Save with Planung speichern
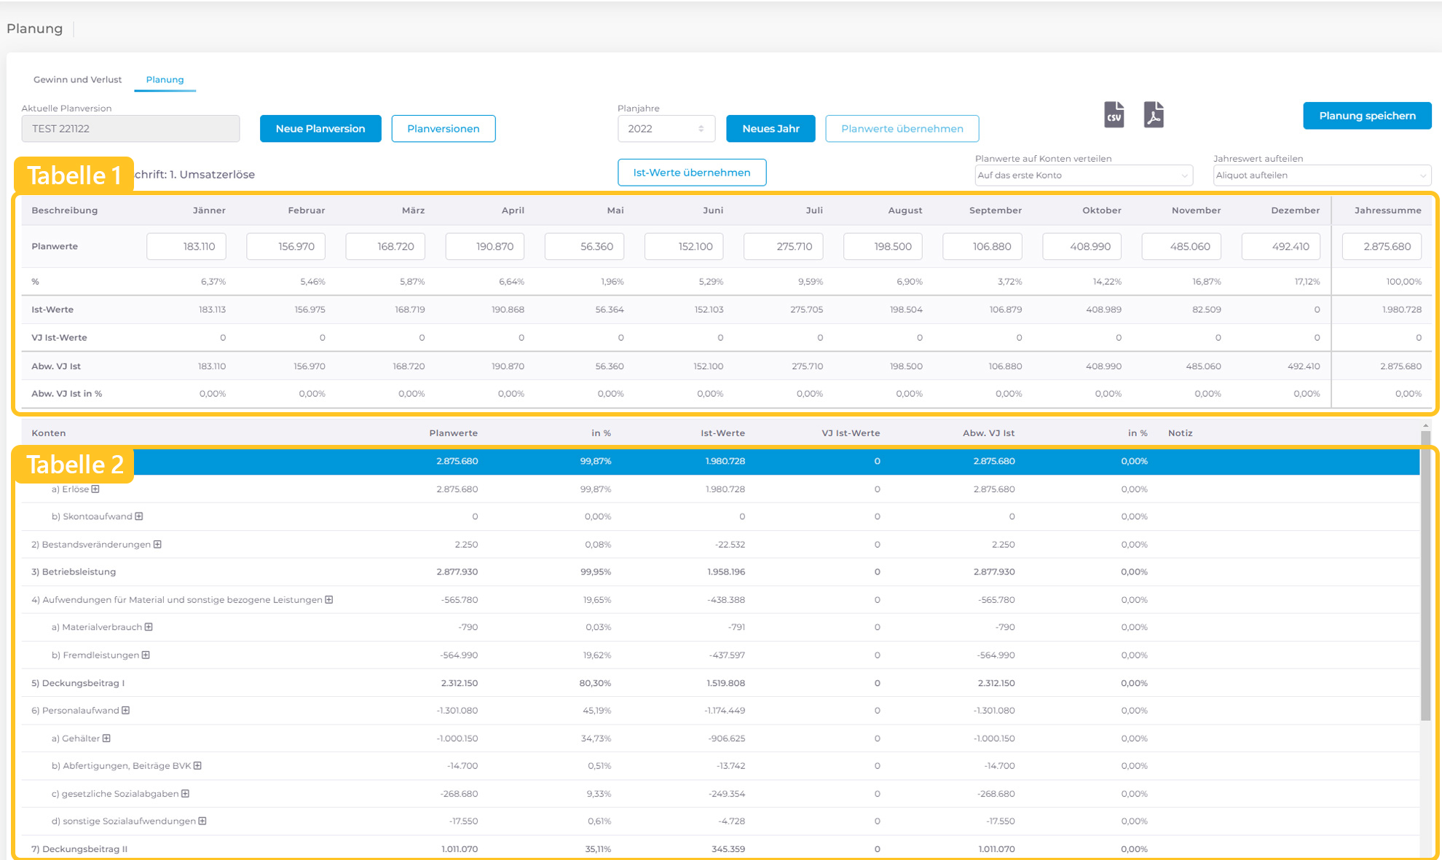This screenshot has width=1442, height=860. (1367, 116)
